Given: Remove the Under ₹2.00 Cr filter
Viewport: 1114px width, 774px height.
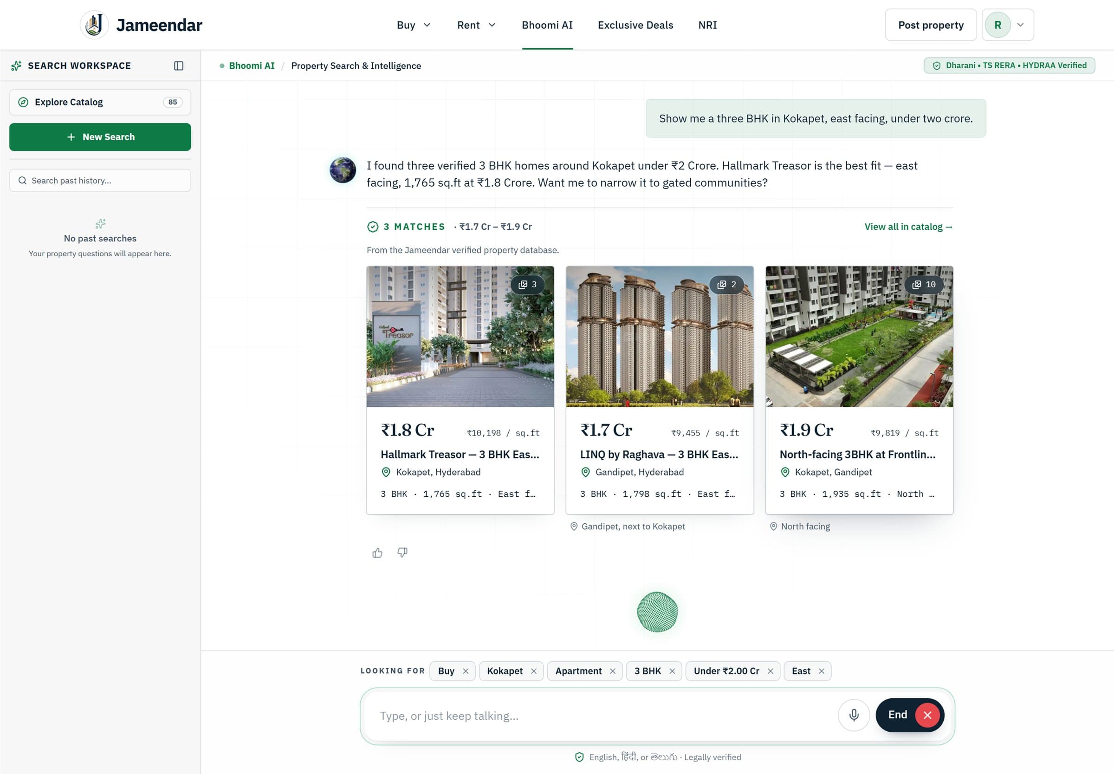Looking at the screenshot, I should (771, 671).
